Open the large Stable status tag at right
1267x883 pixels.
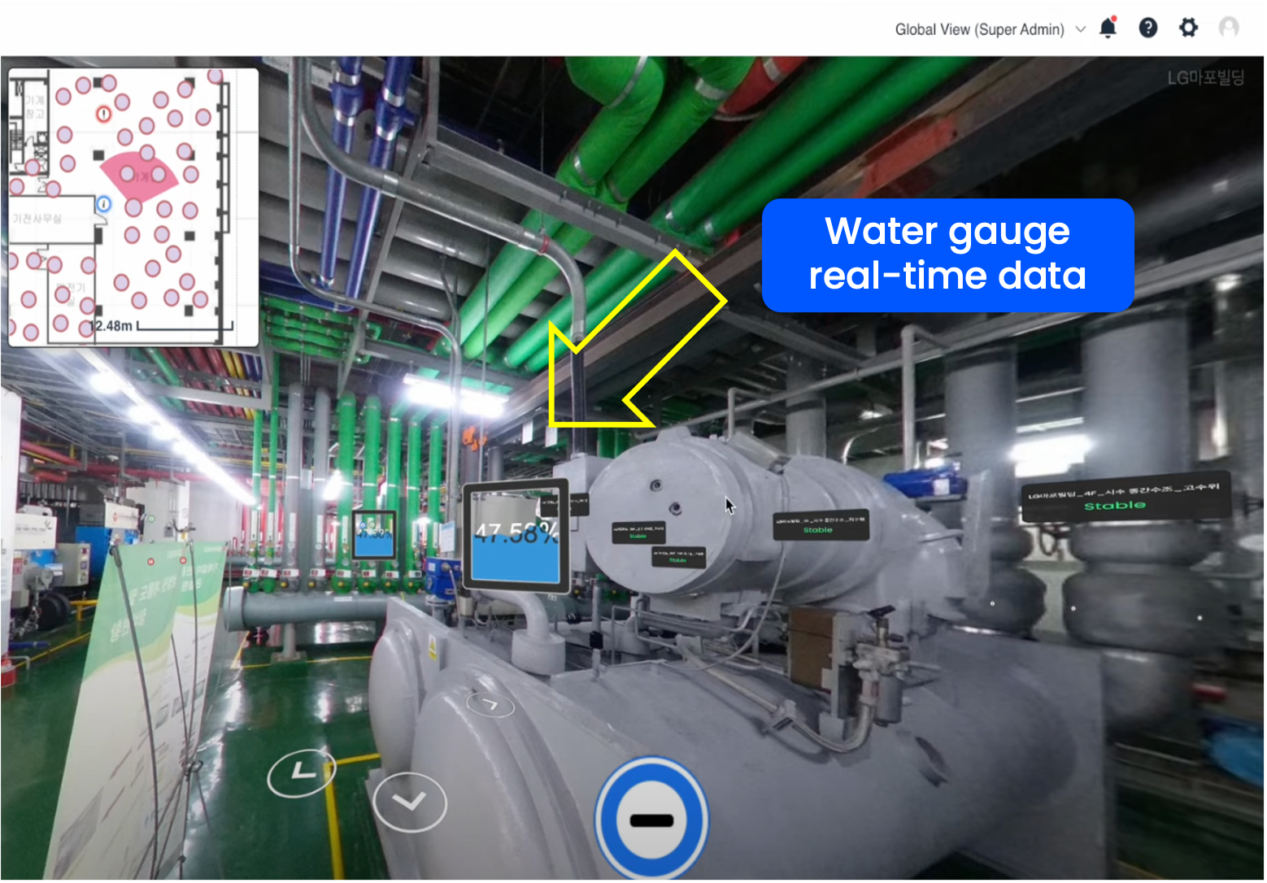(1125, 496)
